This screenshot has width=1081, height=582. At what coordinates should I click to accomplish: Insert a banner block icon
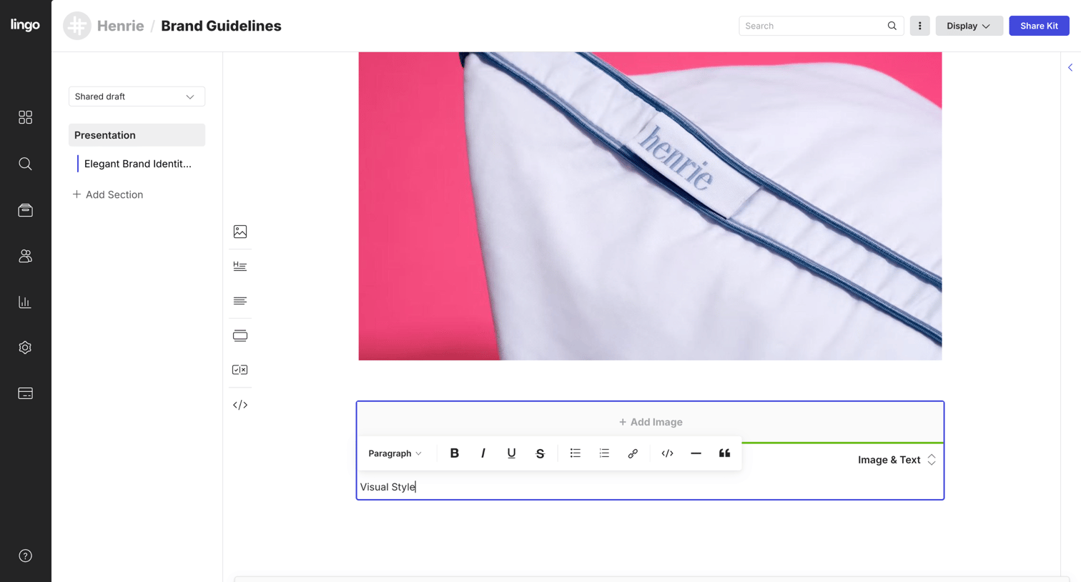[x=240, y=335]
